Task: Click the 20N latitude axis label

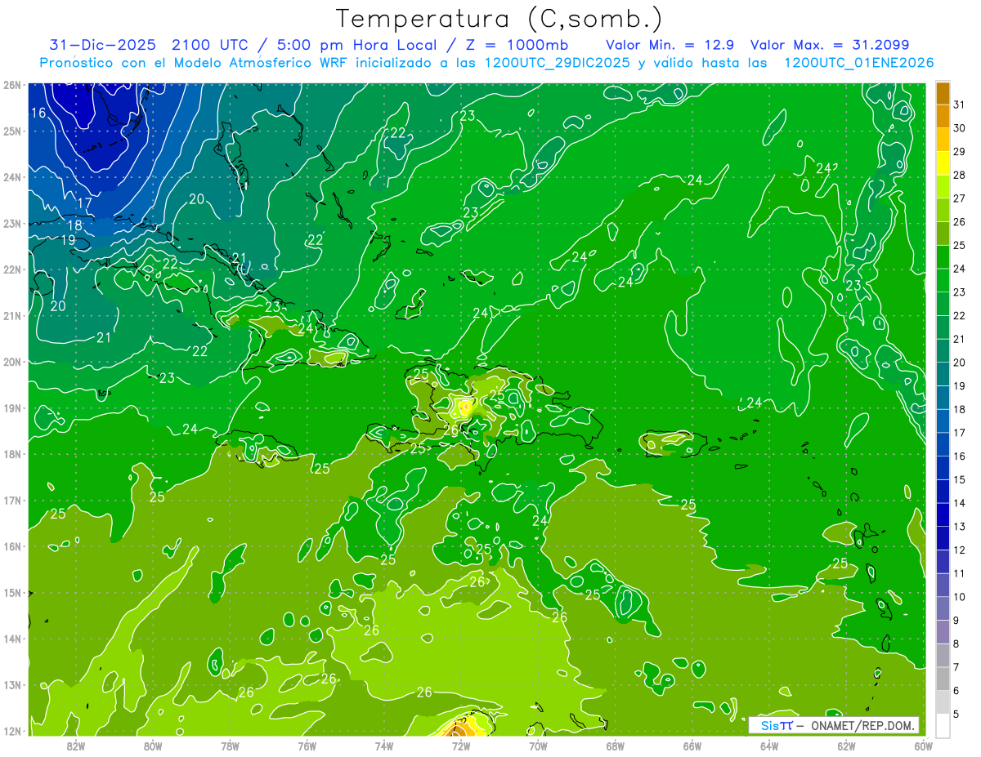Action: pyautogui.click(x=12, y=362)
